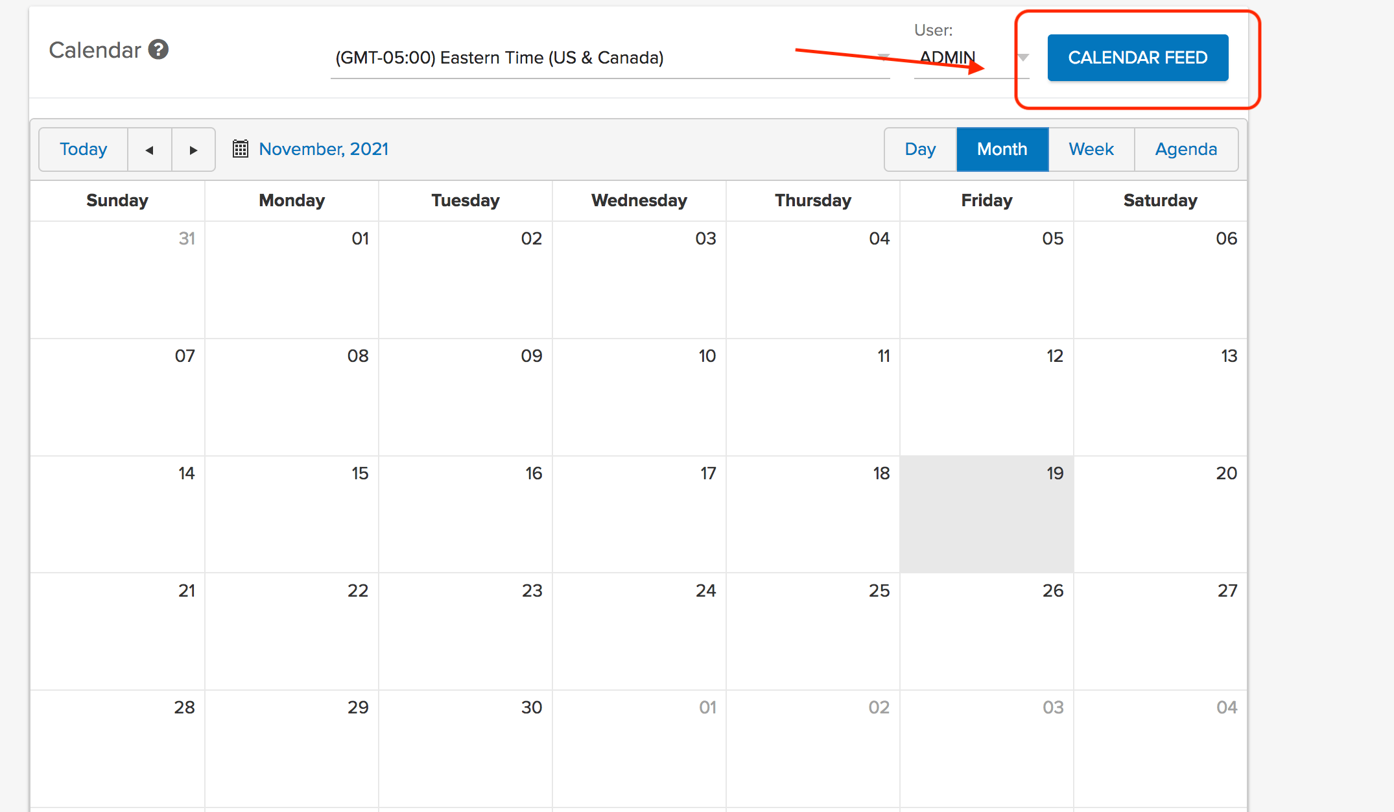This screenshot has width=1394, height=812.
Task: Click the Saturday 13 cell
Action: click(x=1161, y=397)
